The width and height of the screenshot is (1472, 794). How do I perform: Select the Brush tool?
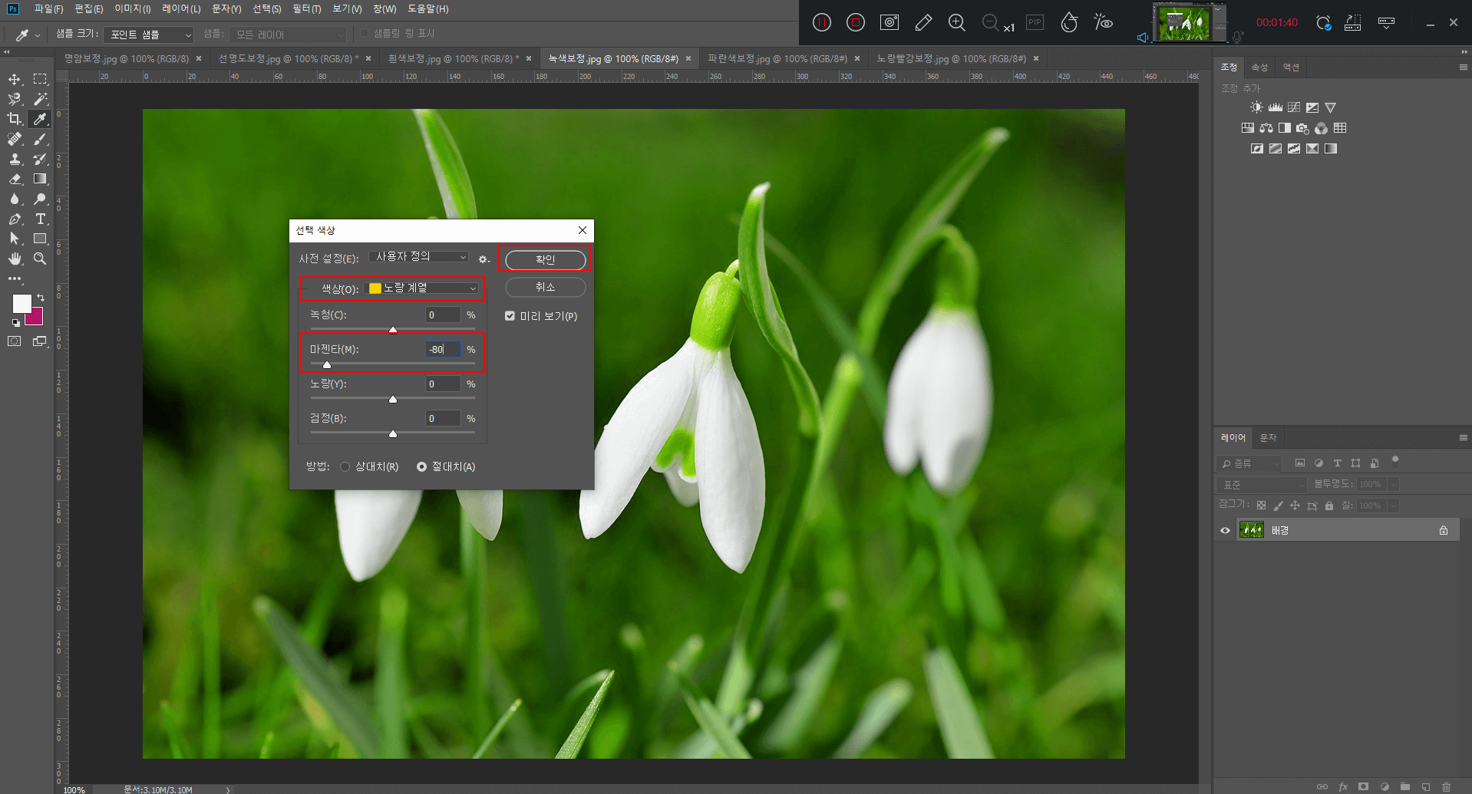tap(40, 139)
